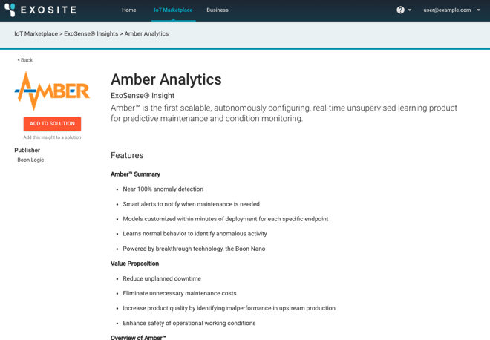Click IoT Marketplace in breadcrumb
The width and height of the screenshot is (490, 340).
pos(36,33)
